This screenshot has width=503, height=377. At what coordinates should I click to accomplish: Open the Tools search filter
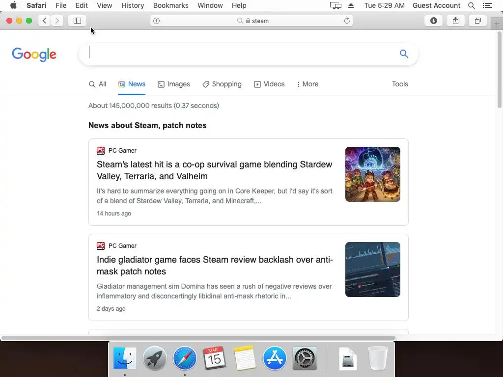point(400,84)
